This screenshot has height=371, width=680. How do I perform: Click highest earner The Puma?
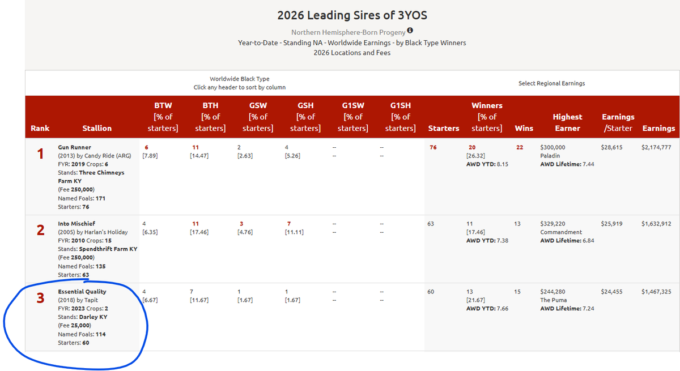(x=553, y=300)
